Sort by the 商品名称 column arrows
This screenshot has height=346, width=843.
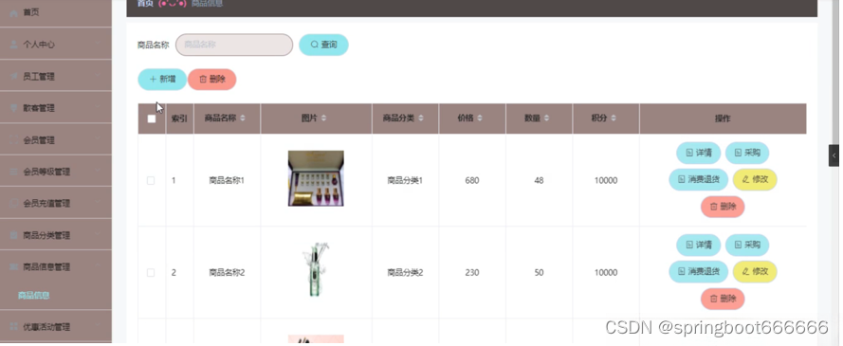coord(243,118)
